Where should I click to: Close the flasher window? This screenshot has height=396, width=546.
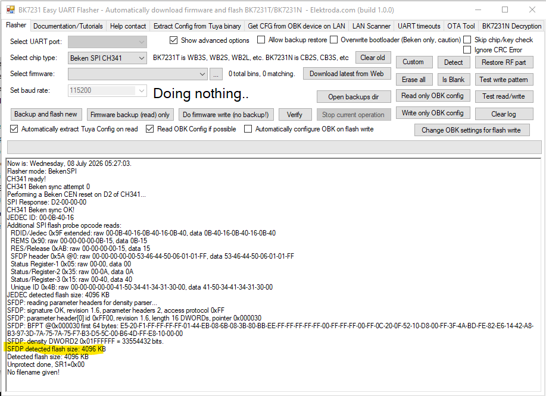532,10
